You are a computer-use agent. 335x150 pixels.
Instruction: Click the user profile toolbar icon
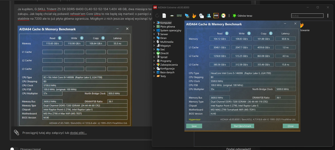coord(209,16)
